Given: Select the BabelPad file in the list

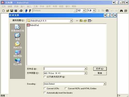Looking at the screenshot, I should (x=33, y=25).
